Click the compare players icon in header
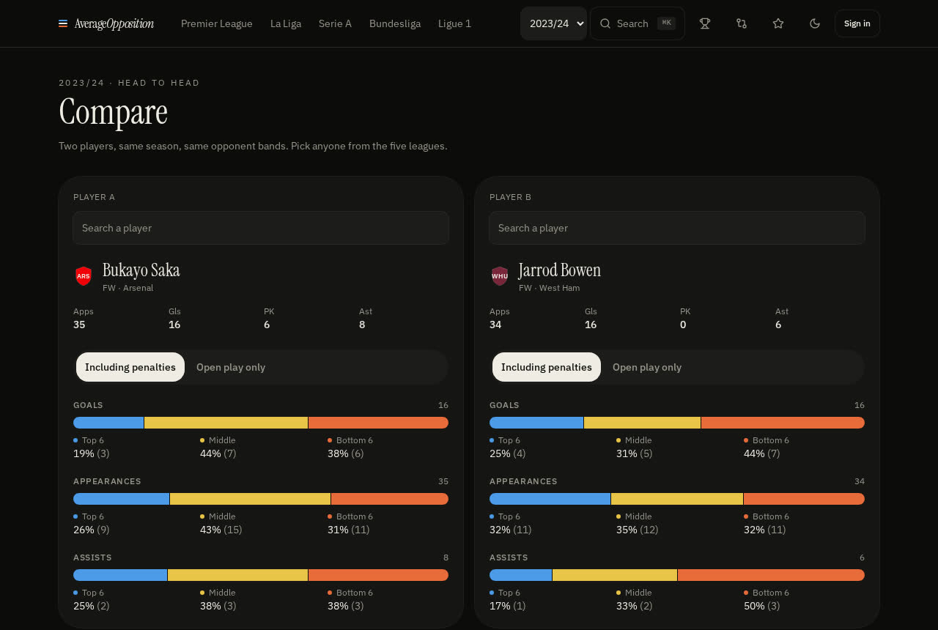Viewport: 938px width, 630px height. coord(742,23)
